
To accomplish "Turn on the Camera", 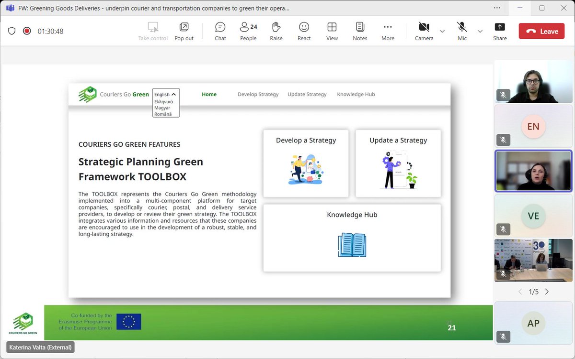I will (424, 32).
